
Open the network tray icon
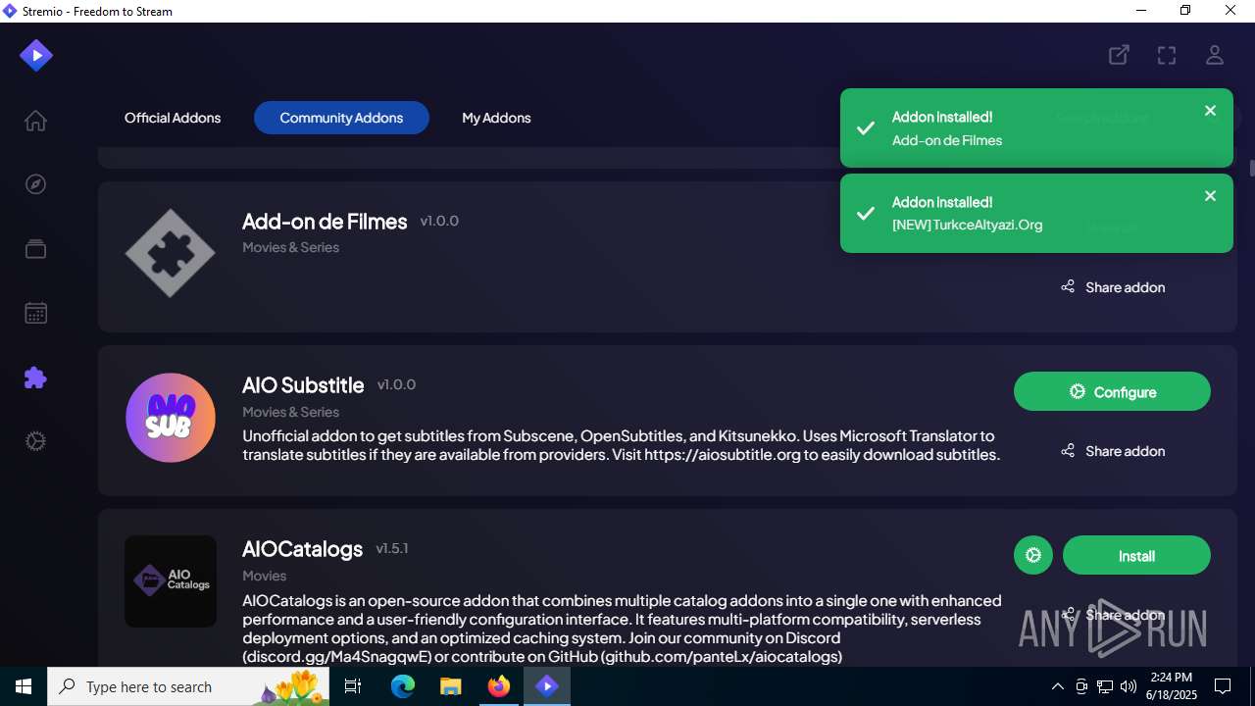click(1105, 686)
